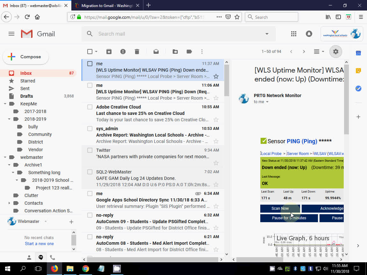Delete the selected email
367x275 pixels.
tap(137, 51)
